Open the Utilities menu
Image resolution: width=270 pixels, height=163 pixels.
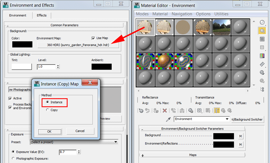coord(221,14)
